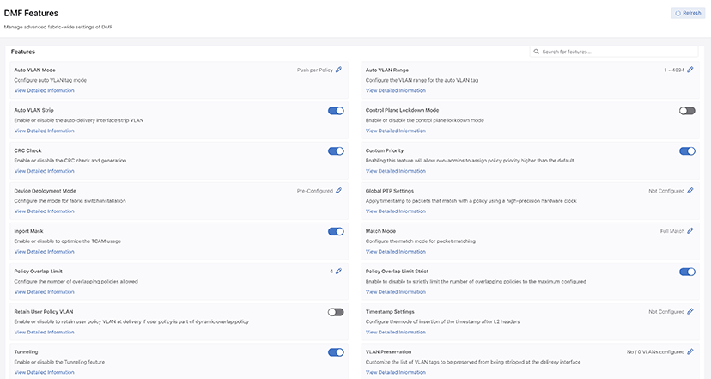
Task: Click the Refresh button
Action: 688,13
